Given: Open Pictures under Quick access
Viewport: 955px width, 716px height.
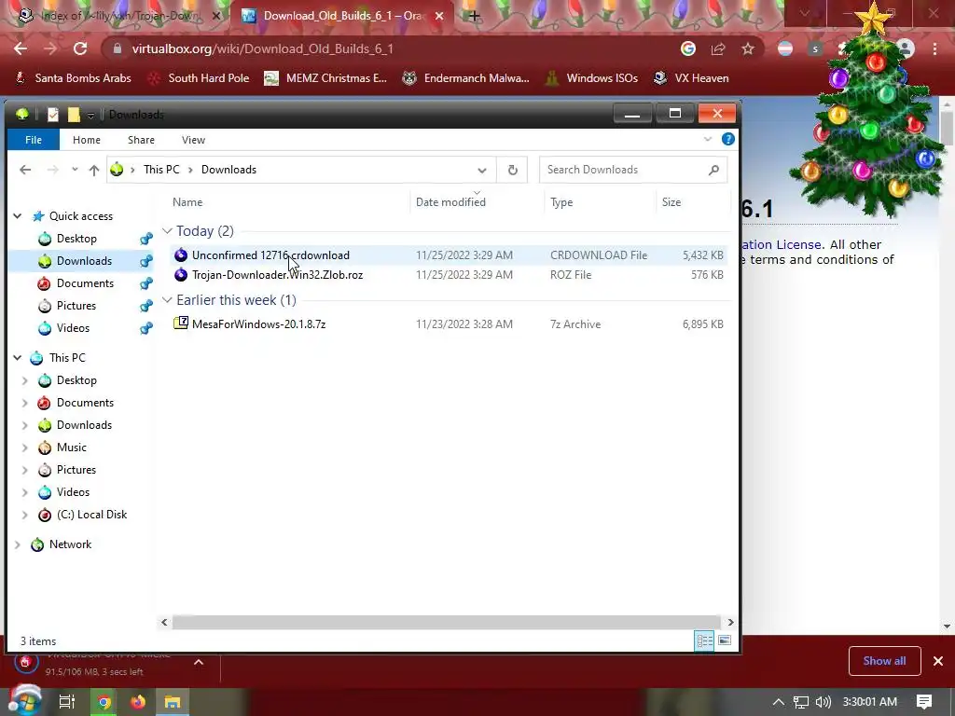Looking at the screenshot, I should pyautogui.click(x=76, y=306).
